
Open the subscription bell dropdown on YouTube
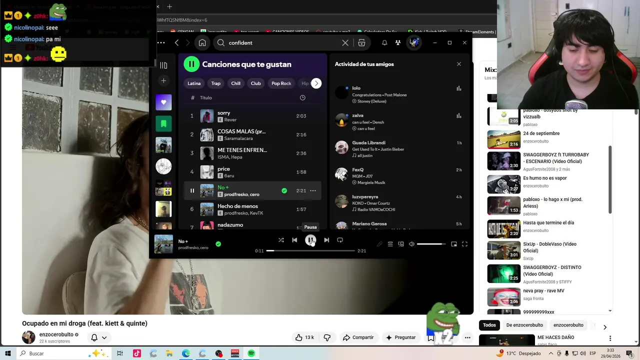point(98,337)
